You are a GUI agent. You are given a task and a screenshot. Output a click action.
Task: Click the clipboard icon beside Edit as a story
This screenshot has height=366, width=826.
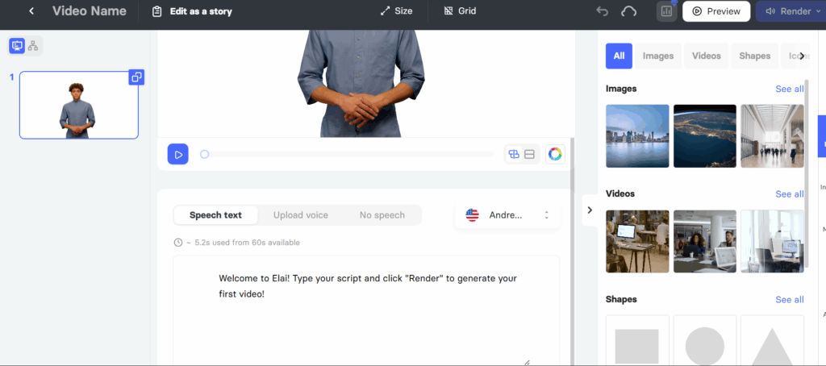(156, 11)
